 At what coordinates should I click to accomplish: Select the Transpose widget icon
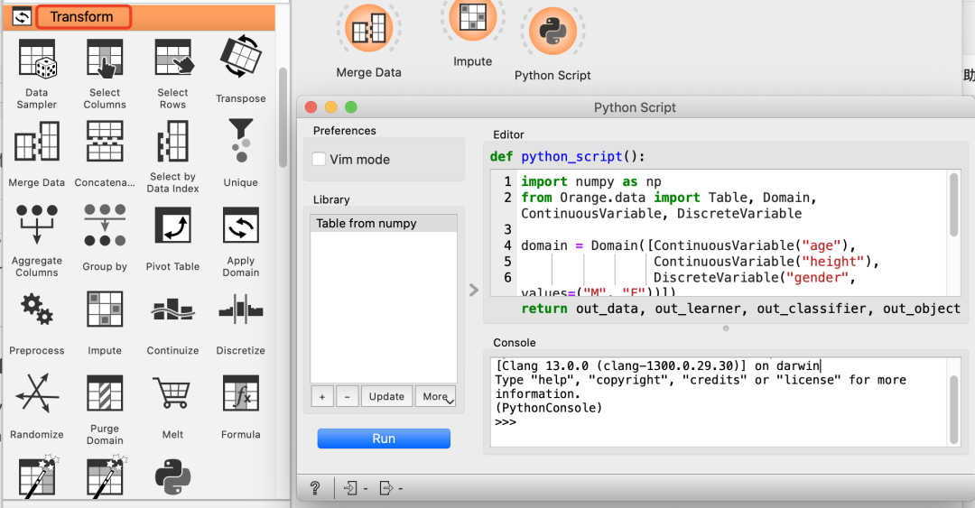(x=241, y=57)
